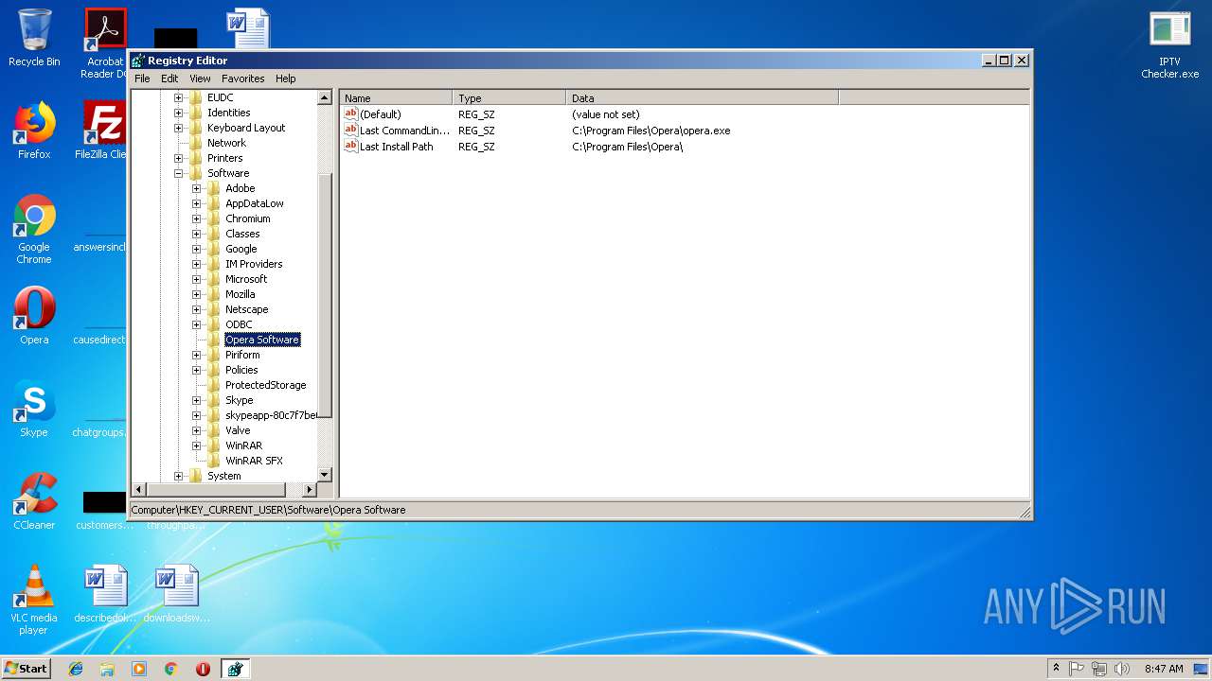Open Skype desktop shortcut
Screen dimensions: 1212x681
[34, 409]
